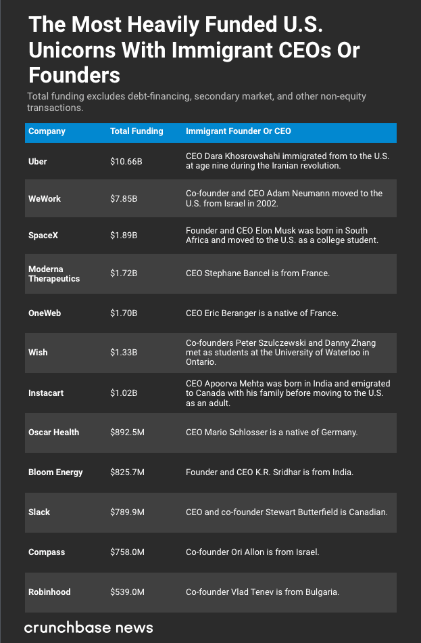
Task: Select the Wish company name
Action: (x=38, y=353)
